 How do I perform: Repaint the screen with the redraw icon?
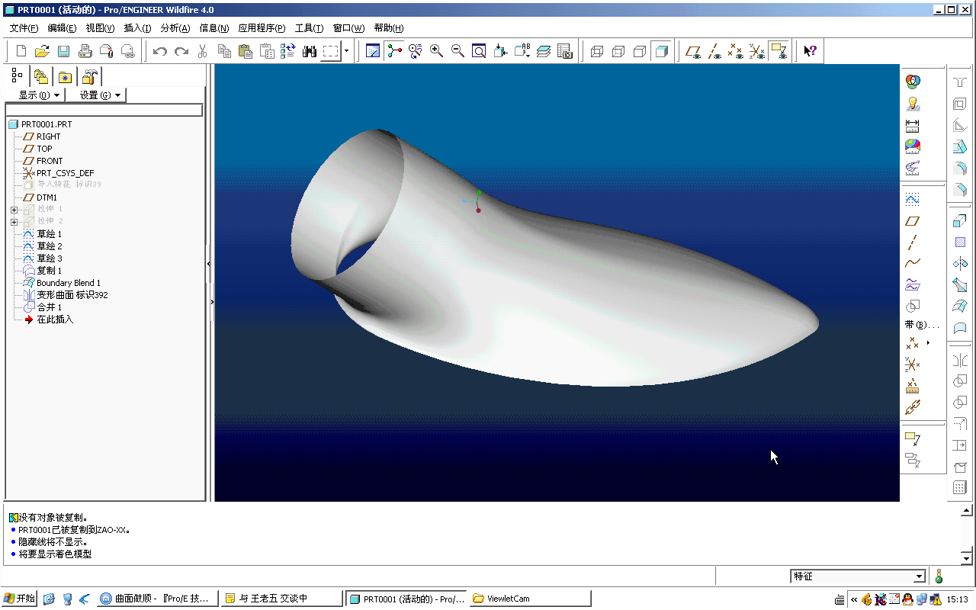coord(373,51)
